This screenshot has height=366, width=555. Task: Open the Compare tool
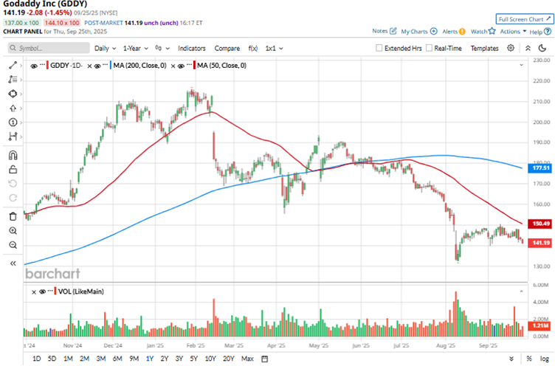coord(227,48)
